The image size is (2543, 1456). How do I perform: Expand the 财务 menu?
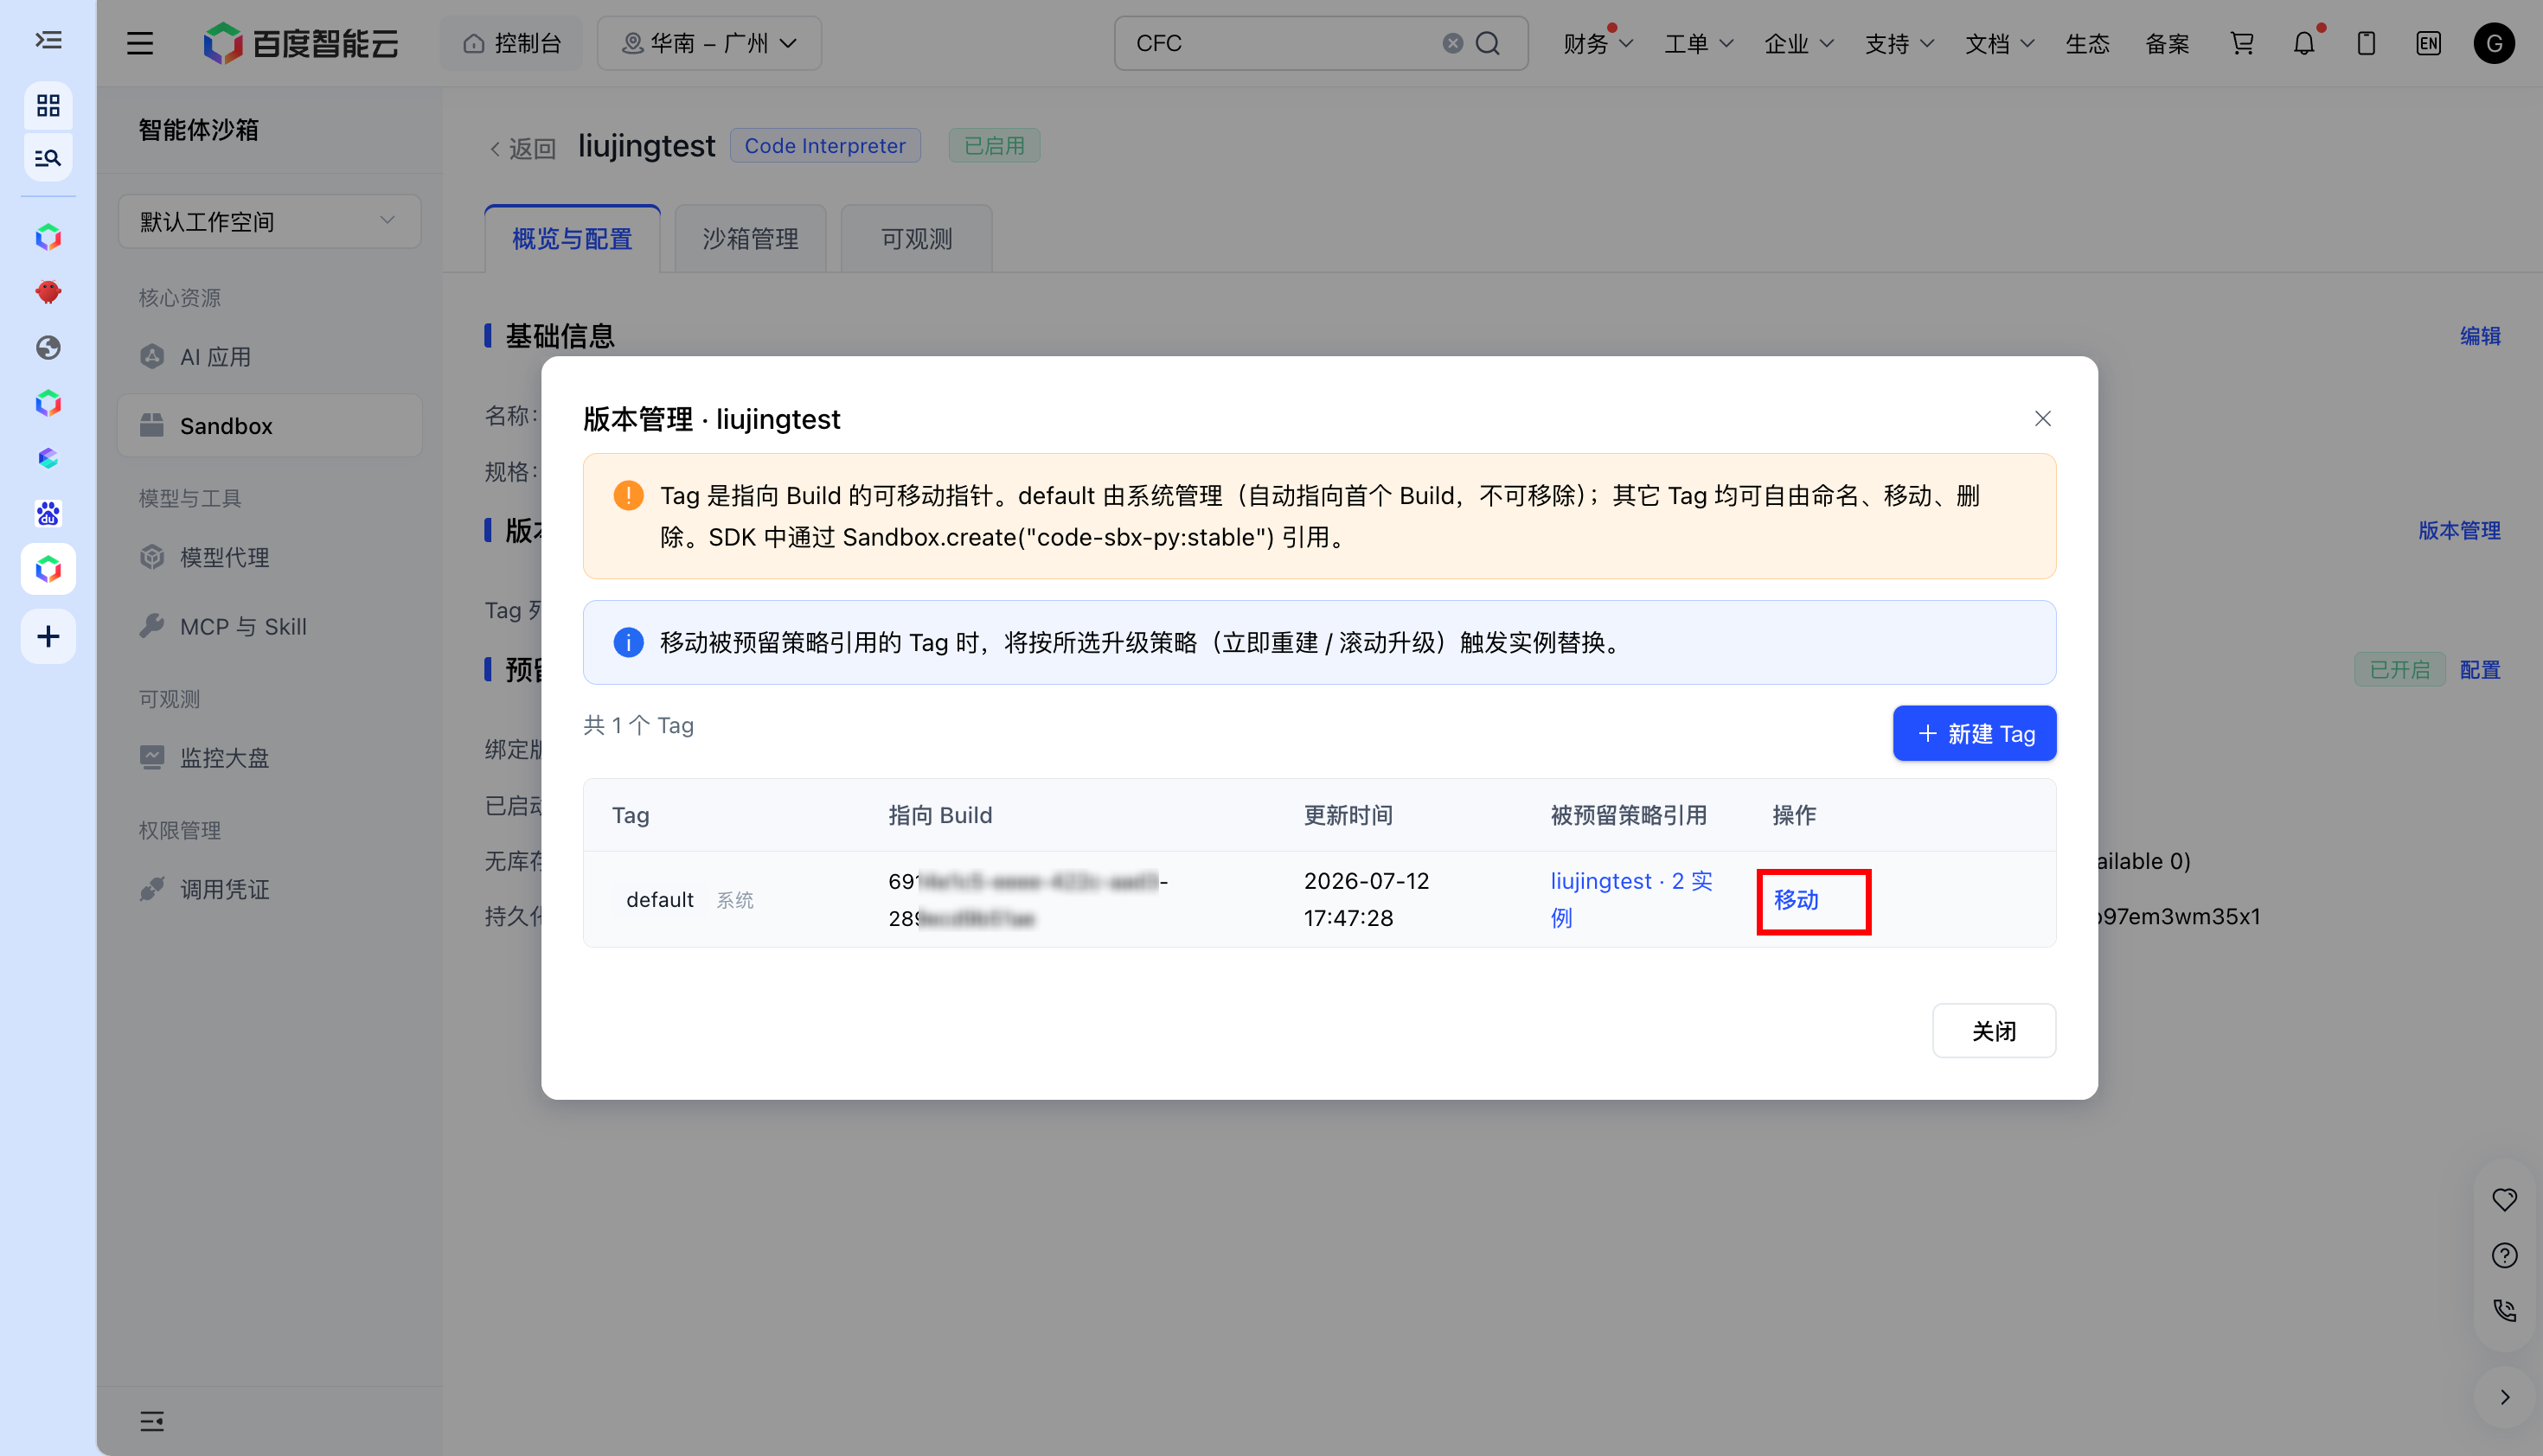click(1598, 43)
